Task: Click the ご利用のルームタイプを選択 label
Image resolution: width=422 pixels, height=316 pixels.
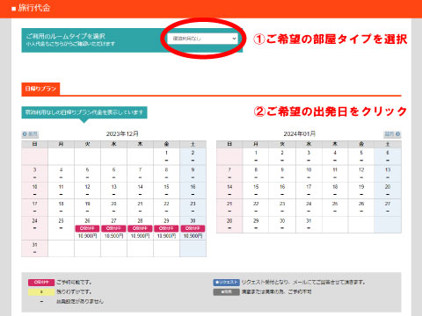Action: click(x=65, y=36)
